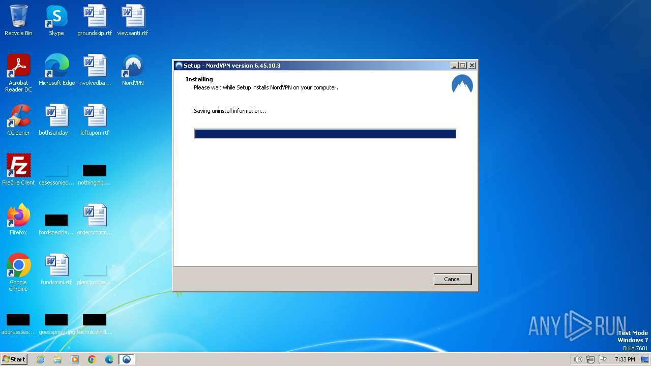Screen dimensions: 651x366
Task: Select groundskip.rtf on the desktop
Action: point(95,21)
